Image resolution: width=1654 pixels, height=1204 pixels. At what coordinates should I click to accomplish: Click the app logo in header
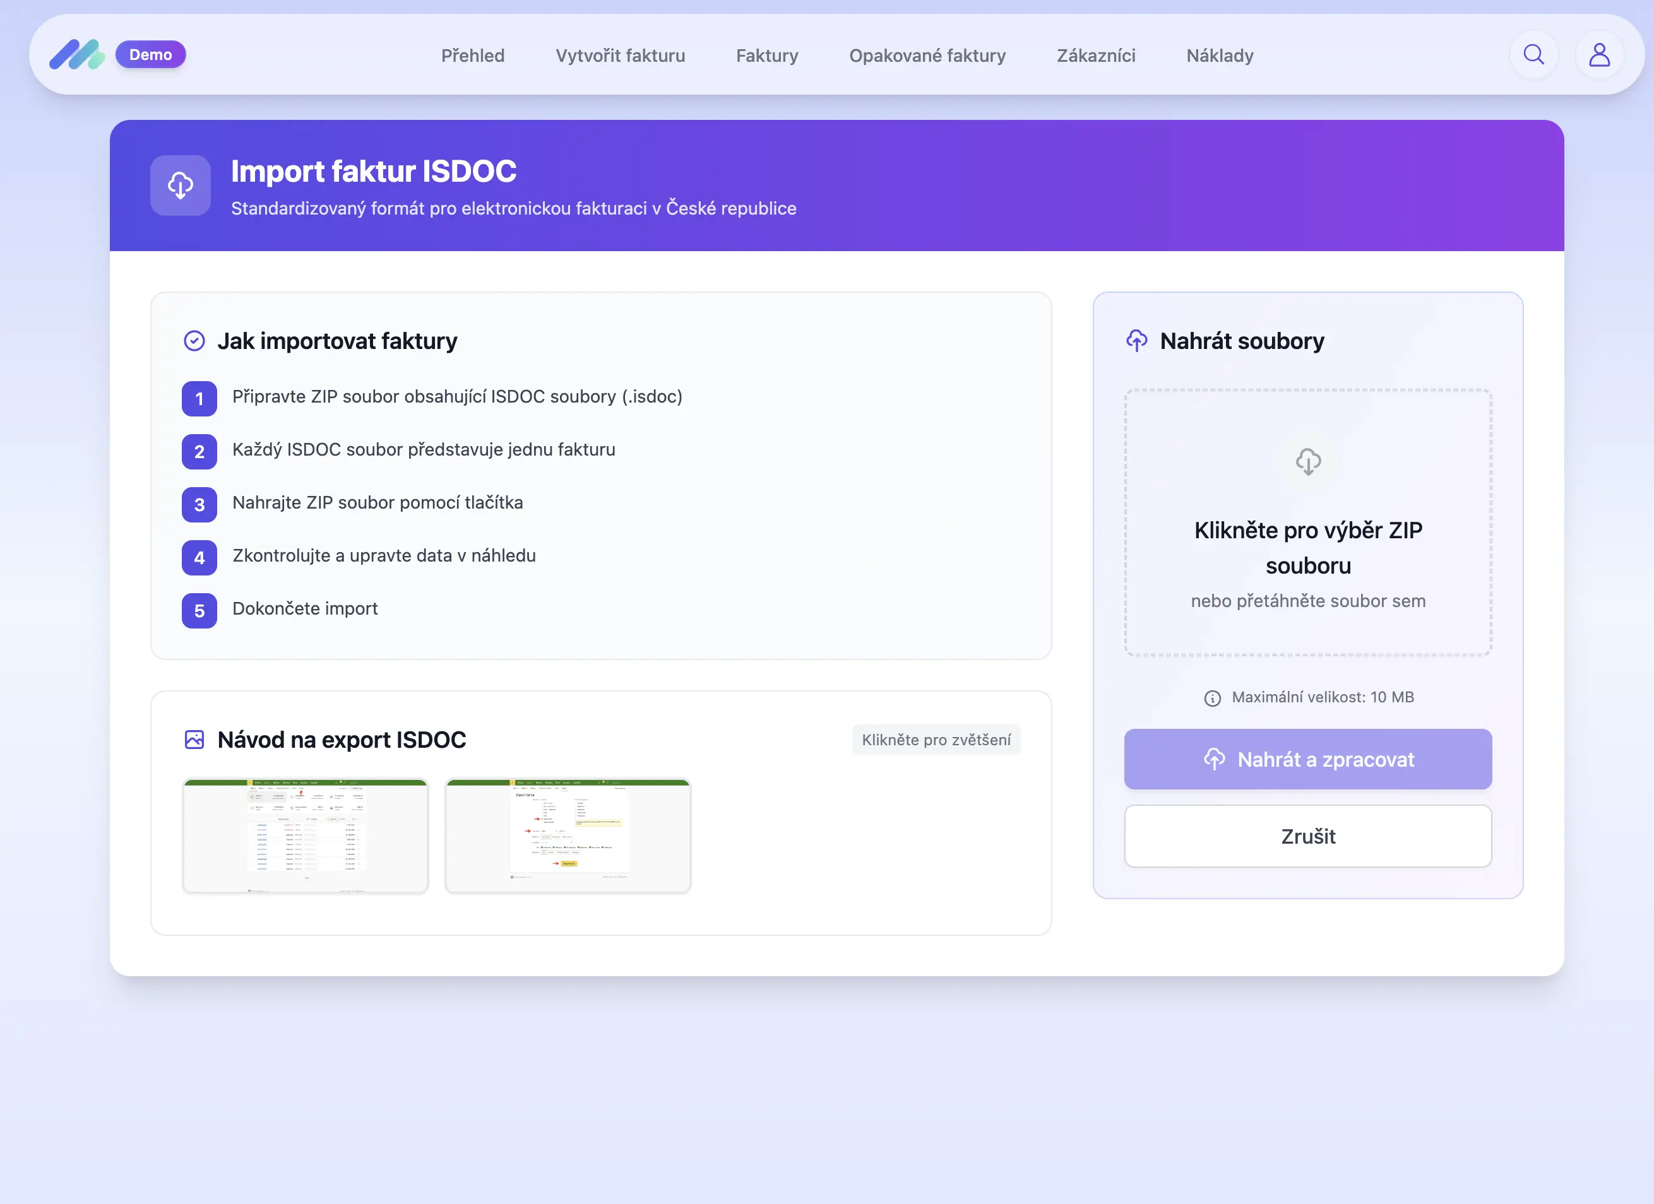(76, 55)
